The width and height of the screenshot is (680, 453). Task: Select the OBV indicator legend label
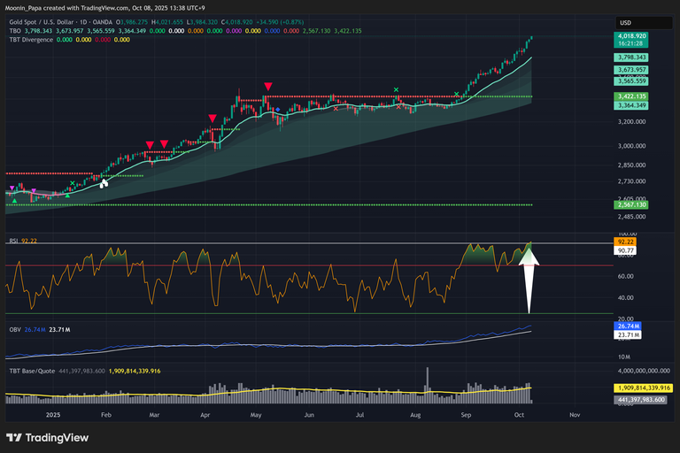tap(15, 329)
